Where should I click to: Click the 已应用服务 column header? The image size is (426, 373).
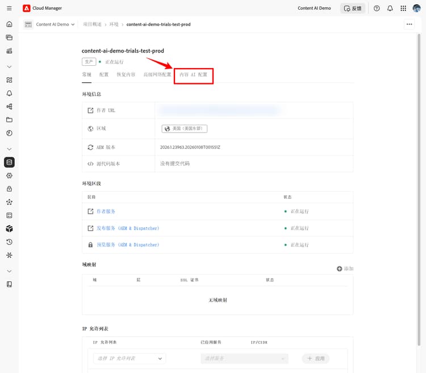(x=211, y=342)
